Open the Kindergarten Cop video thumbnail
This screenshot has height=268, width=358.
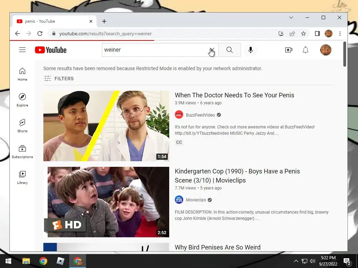106,202
